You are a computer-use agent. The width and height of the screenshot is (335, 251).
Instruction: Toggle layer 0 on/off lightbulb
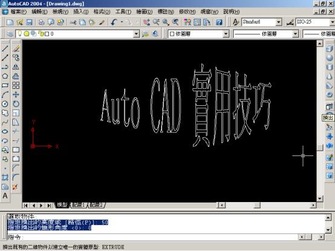(20, 33)
